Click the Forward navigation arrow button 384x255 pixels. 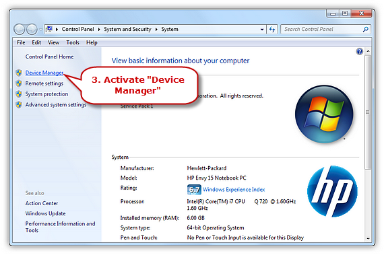(32, 30)
